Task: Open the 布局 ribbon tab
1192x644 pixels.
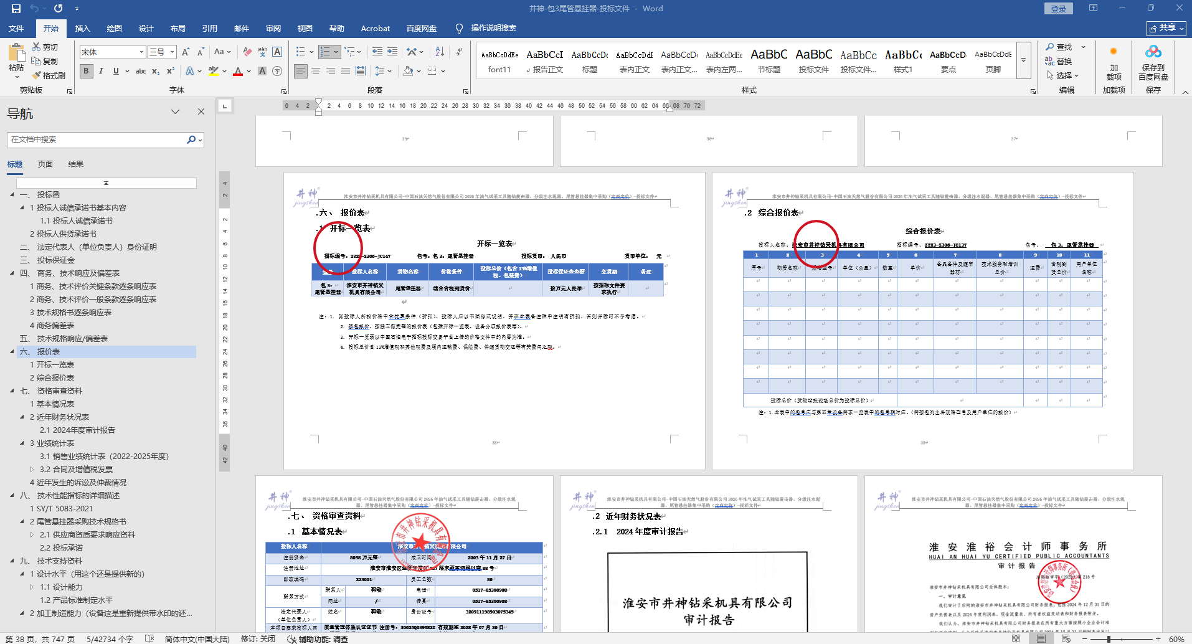Action: (178, 29)
